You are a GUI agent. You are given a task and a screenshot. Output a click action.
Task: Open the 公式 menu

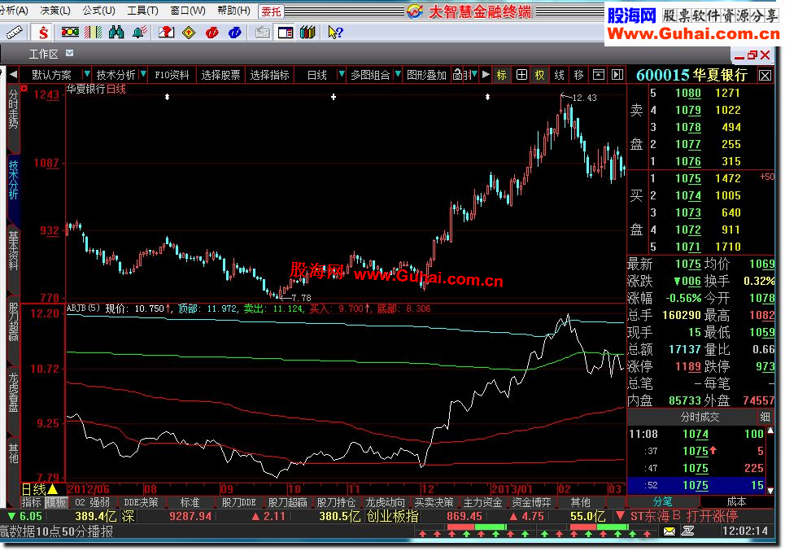click(98, 11)
